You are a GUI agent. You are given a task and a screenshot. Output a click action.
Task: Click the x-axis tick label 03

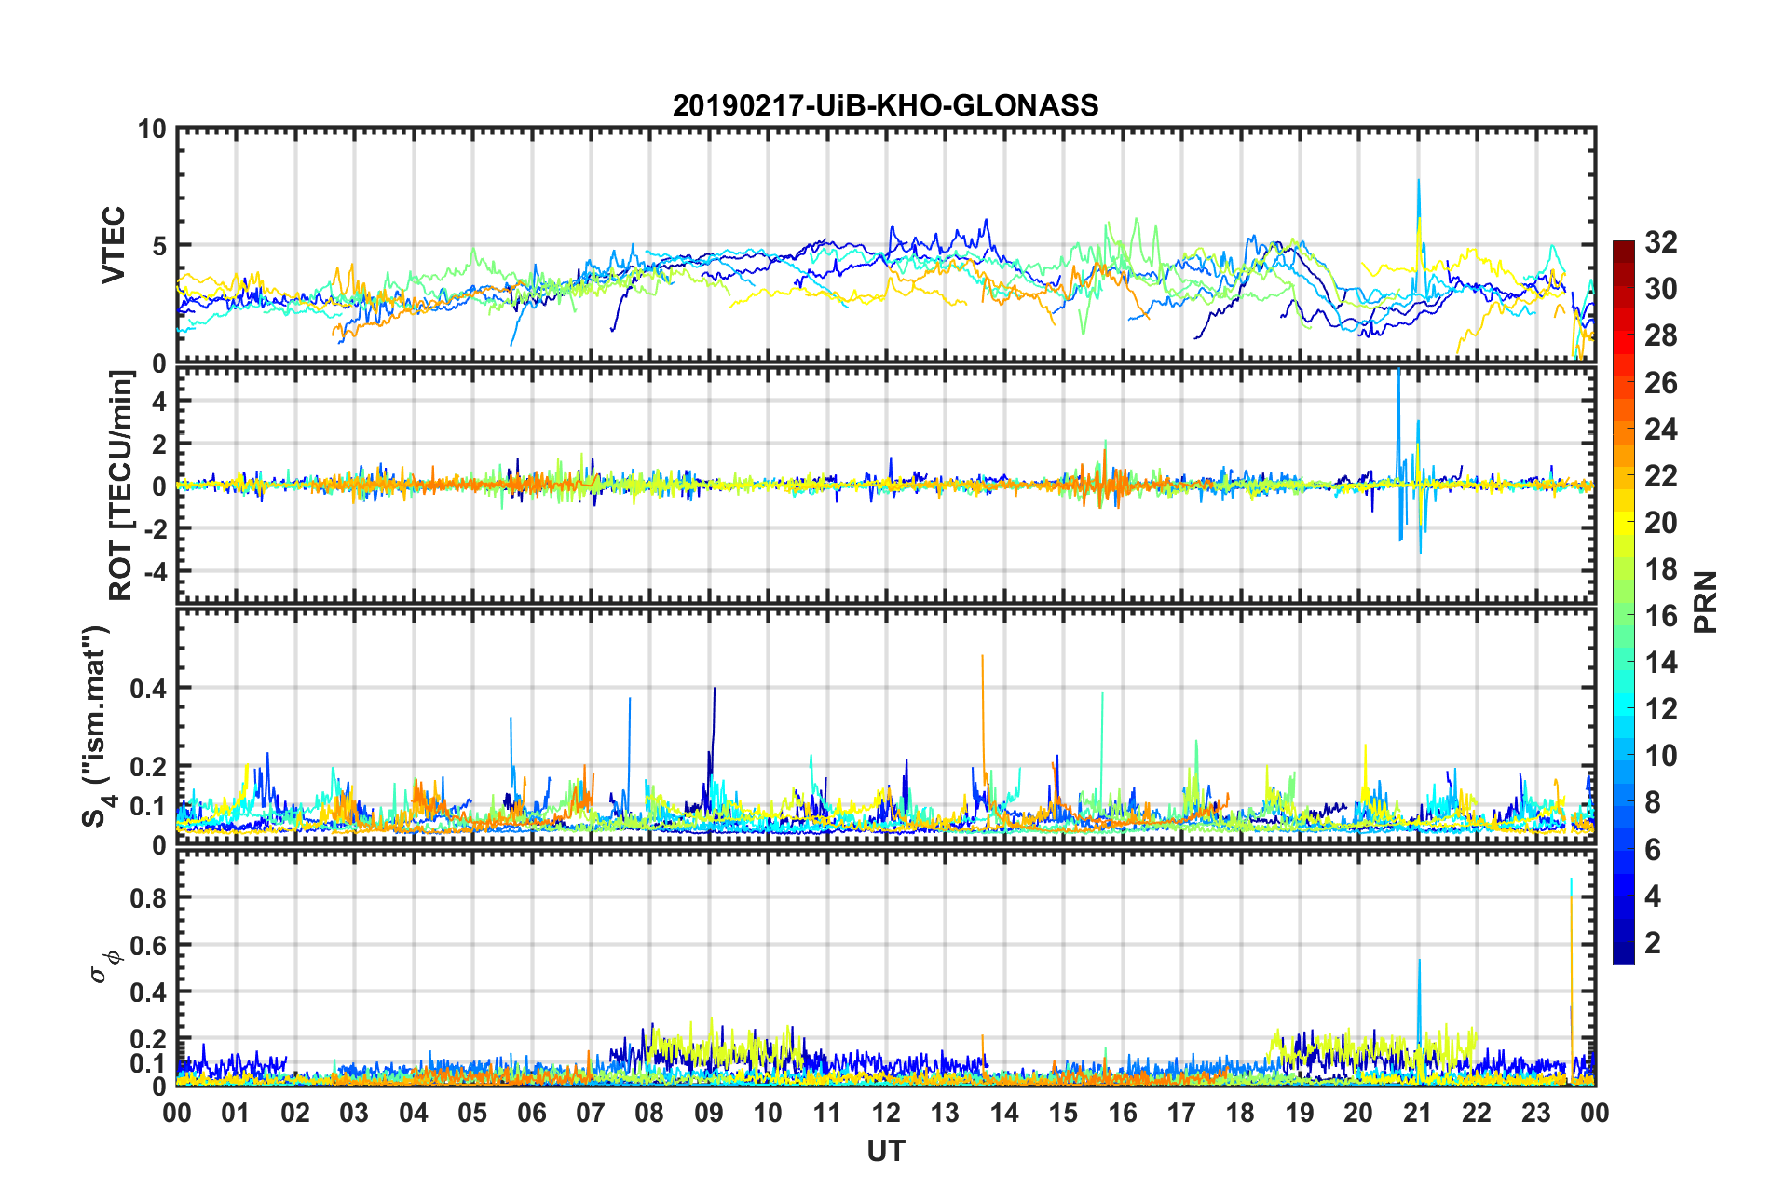[x=354, y=1113]
